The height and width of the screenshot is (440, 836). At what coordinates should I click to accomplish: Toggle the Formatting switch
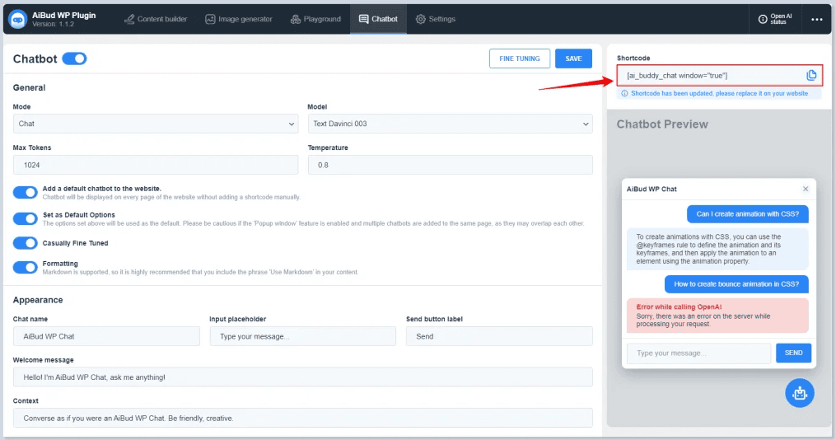point(25,267)
